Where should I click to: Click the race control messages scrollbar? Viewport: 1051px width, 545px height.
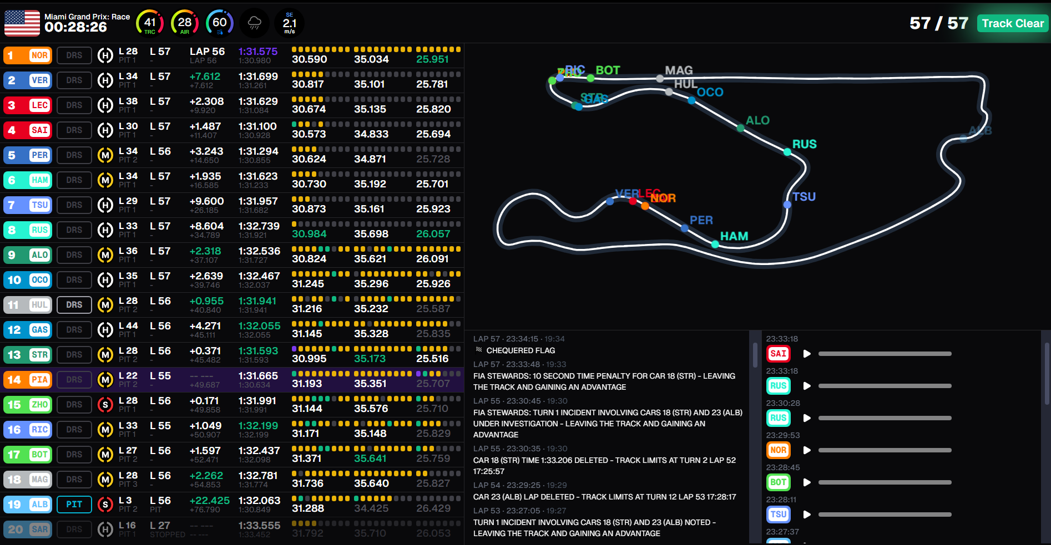[755, 355]
